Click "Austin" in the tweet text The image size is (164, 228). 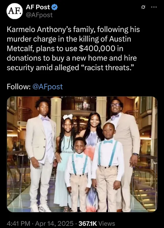[x=120, y=39]
